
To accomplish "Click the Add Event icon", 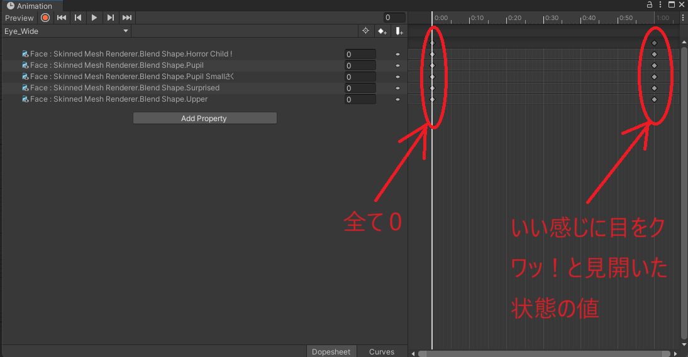I will tap(399, 31).
